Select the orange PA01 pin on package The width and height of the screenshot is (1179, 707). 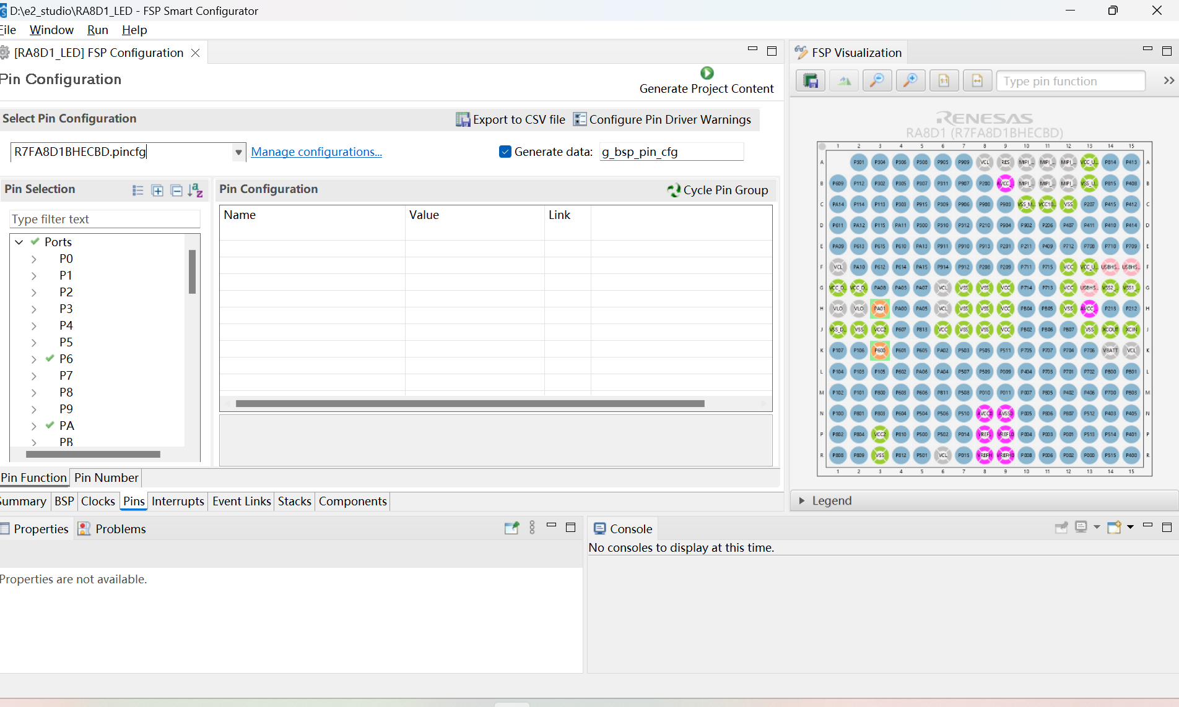tap(879, 308)
